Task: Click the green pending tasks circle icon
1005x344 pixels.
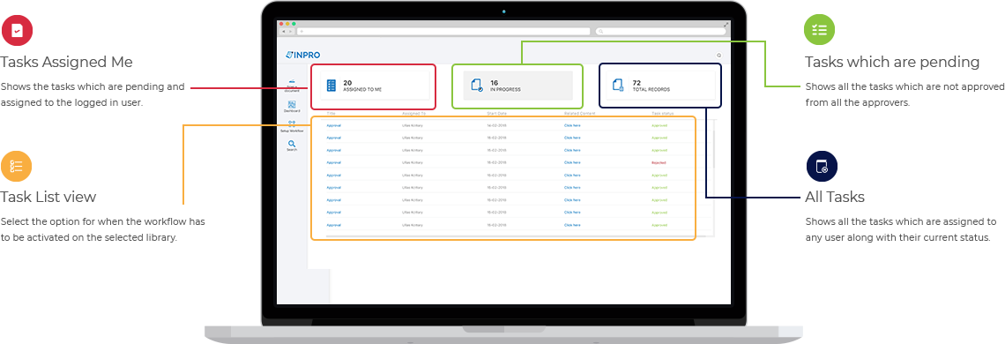Action: click(820, 29)
